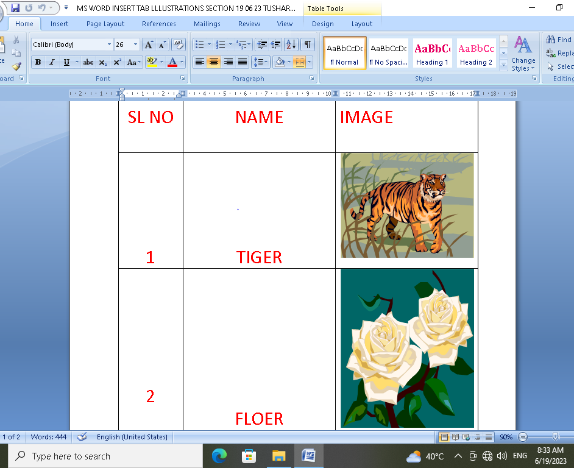Click the Justify alignment icon
This screenshot has width=574, height=468.
243,62
